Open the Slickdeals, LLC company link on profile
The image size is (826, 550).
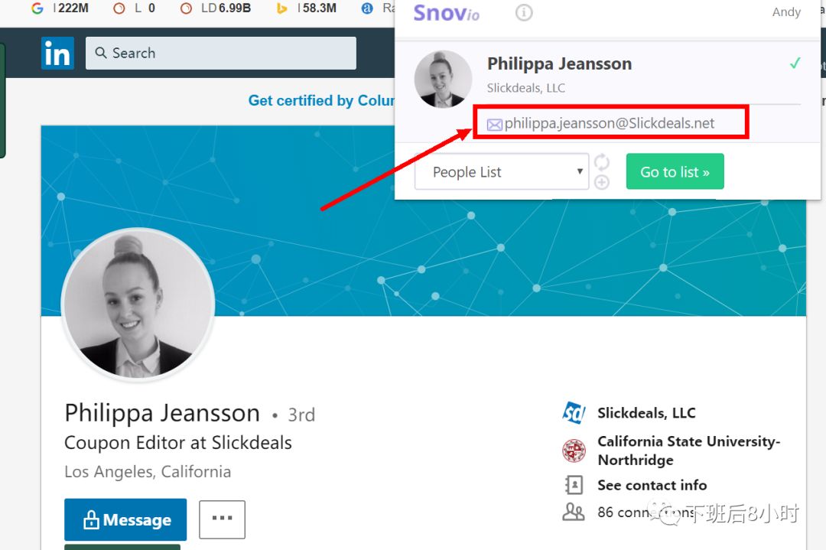coord(646,413)
